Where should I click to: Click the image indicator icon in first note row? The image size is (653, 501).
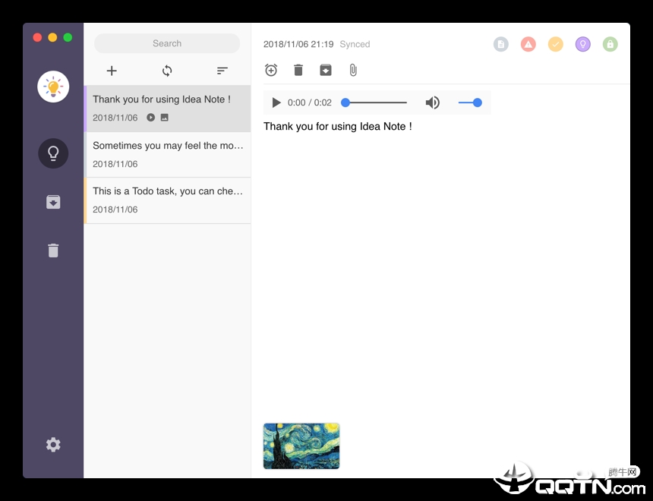pos(165,118)
